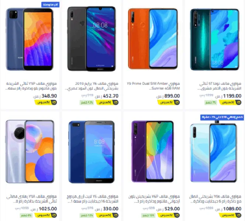Open the Huawei Y5P blue phone image
This screenshot has width=245, height=221.
tap(30, 39)
